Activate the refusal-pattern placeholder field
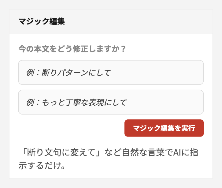Image resolution: width=222 pixels, height=188 pixels. 111,73
